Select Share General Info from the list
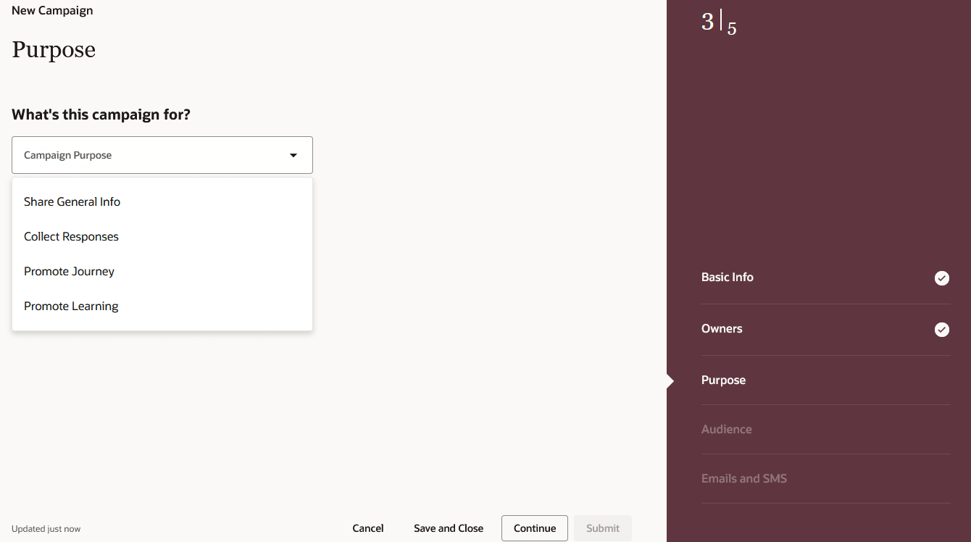Screen dimensions: 971x542 (72, 201)
